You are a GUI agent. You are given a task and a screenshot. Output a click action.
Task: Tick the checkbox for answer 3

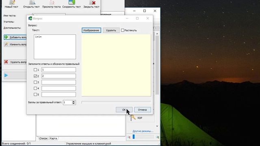coord(35,82)
